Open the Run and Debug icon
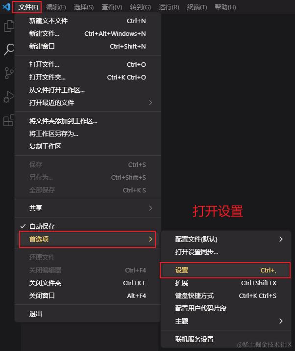This screenshot has width=295, height=351. pyautogui.click(x=9, y=97)
